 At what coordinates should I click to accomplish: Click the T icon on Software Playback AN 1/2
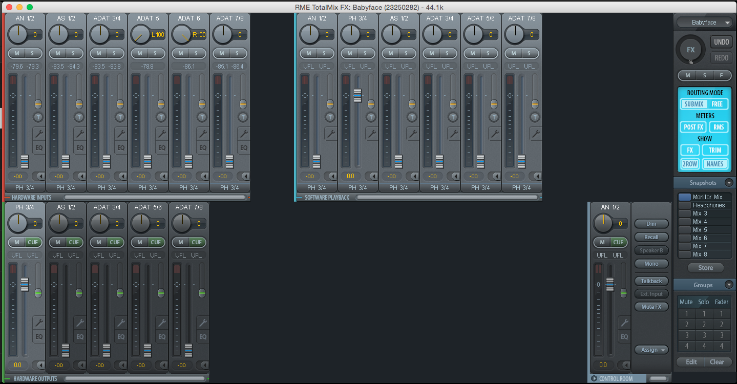point(330,117)
